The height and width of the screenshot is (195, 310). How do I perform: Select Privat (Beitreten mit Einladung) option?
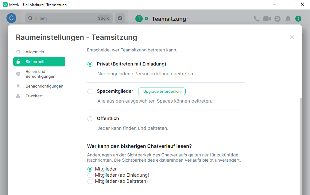tap(90, 64)
